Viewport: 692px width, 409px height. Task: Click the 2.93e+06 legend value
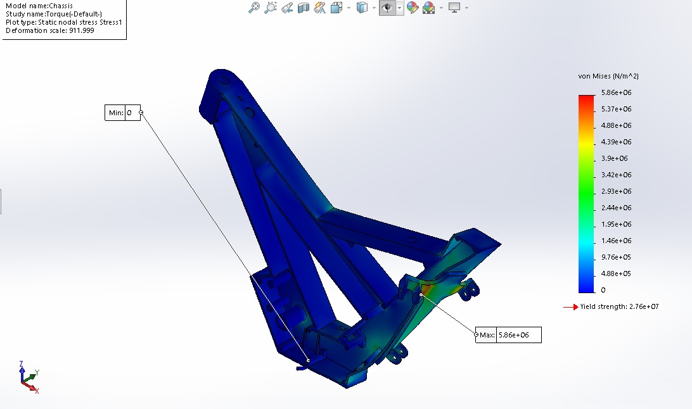point(616,191)
